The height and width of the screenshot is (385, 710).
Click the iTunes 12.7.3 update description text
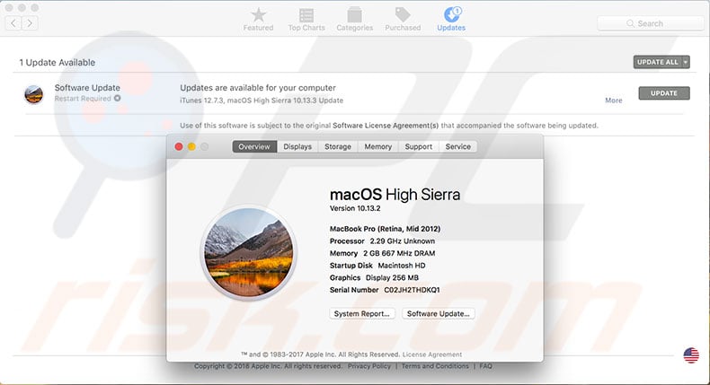tap(262, 101)
